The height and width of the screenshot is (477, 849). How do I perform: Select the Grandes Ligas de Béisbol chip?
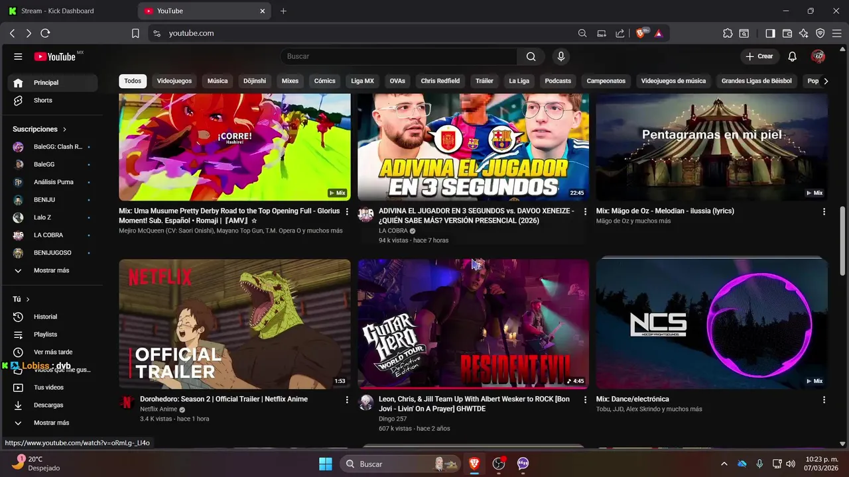(x=757, y=81)
